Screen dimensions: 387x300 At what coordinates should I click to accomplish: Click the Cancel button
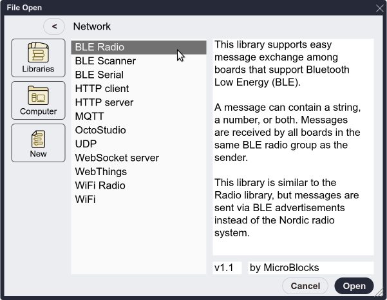coord(305,286)
